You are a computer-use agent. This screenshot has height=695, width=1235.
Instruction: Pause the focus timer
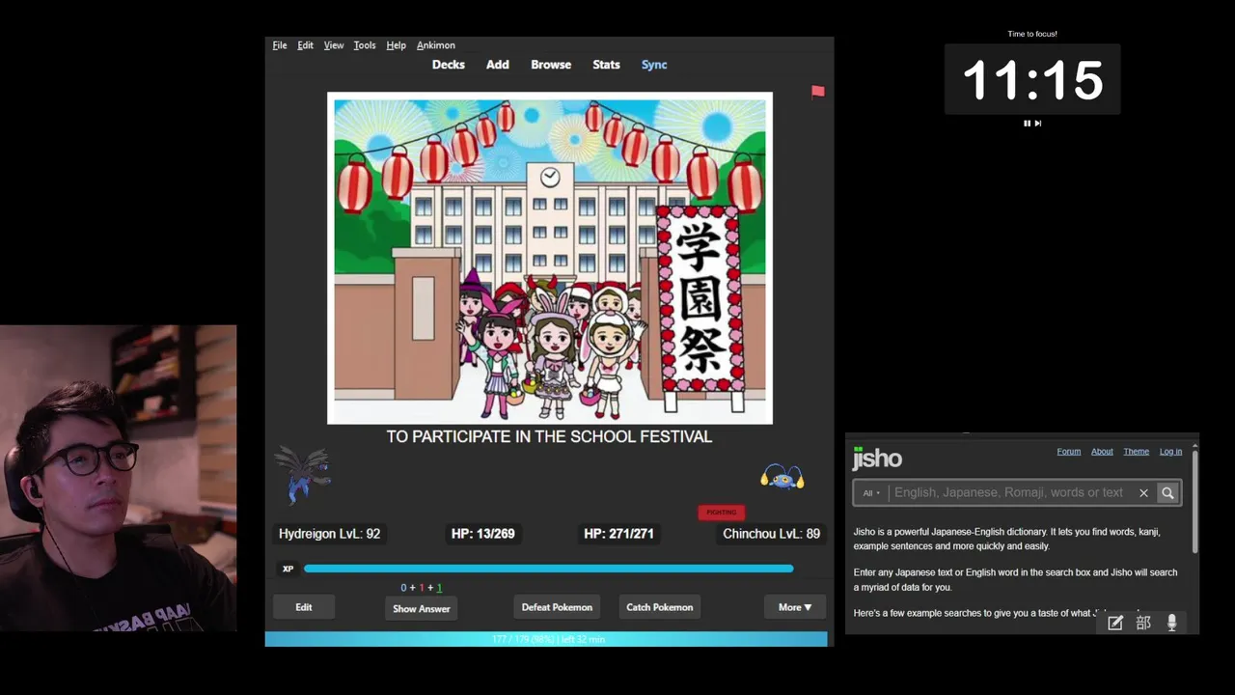point(1027,124)
